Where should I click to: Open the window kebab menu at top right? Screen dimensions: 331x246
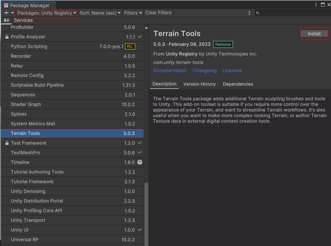tap(316, 5)
